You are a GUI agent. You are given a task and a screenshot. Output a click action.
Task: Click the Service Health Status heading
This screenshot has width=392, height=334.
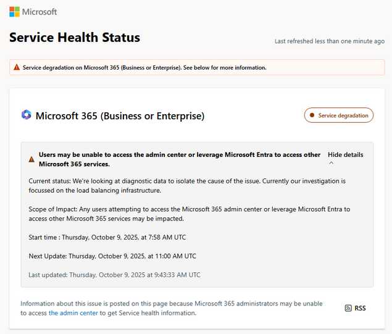tap(75, 38)
